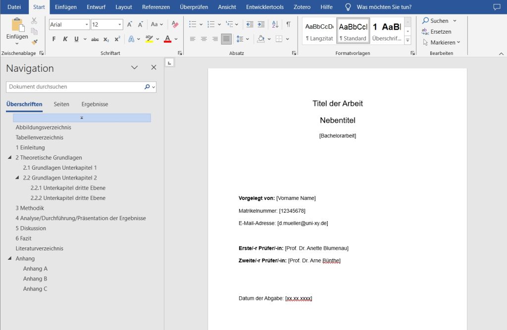Click the 'Dokument durchsuchen' search field

click(74, 87)
